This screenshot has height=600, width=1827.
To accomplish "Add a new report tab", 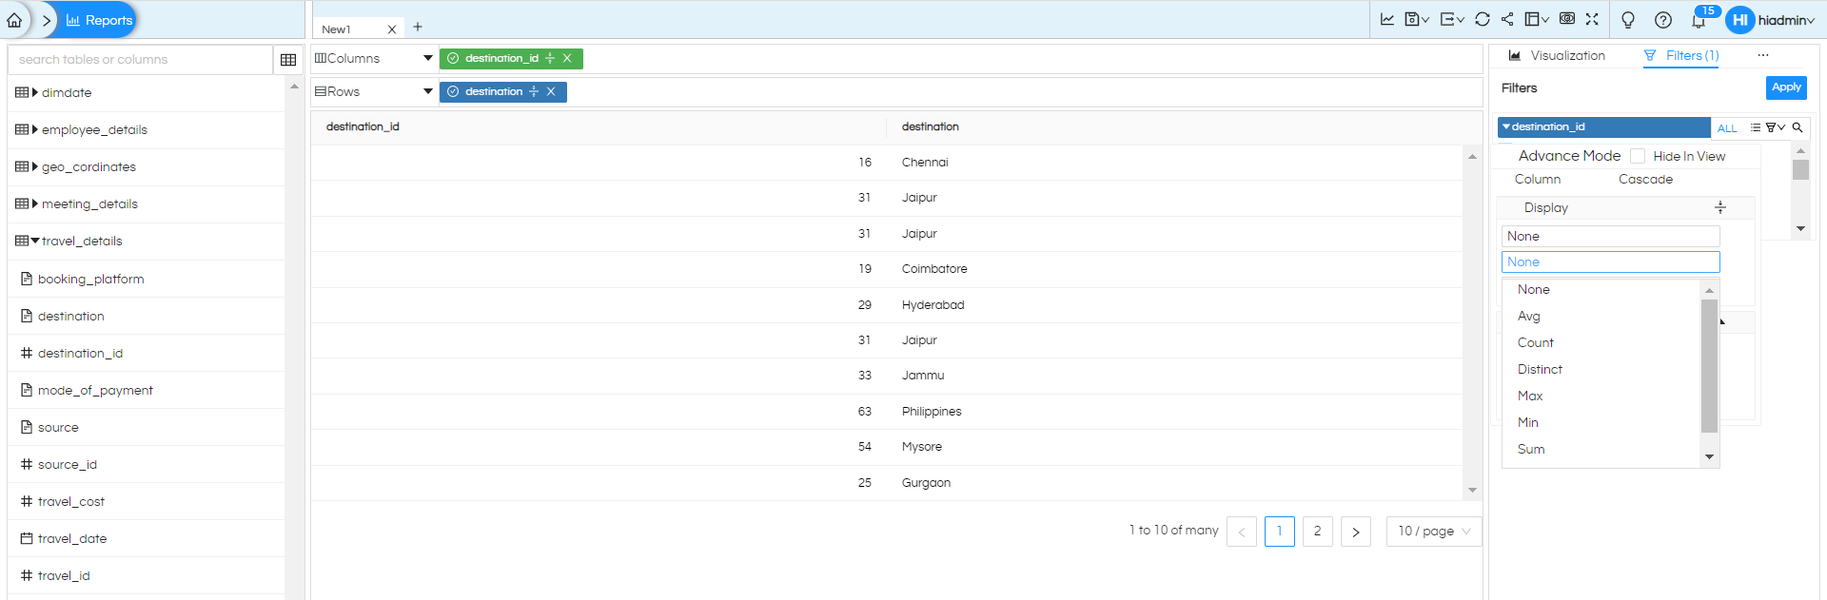I will click(418, 27).
